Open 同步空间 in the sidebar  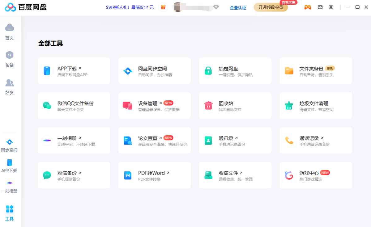click(10, 145)
